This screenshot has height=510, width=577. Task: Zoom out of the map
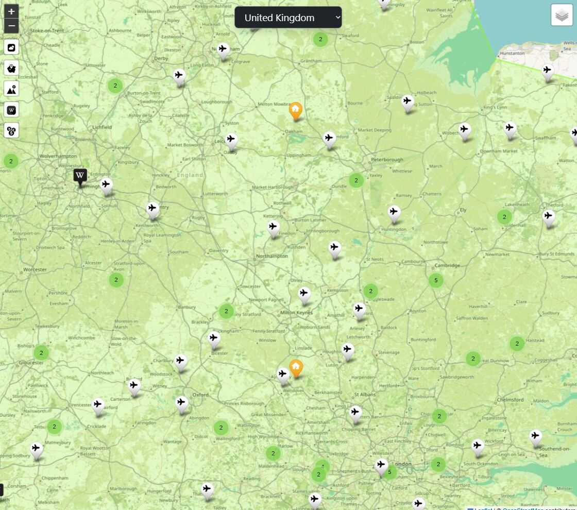(11, 26)
